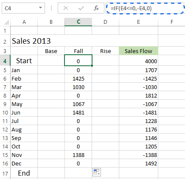Click the 'May' cell
This screenshot has width=185, height=179.
point(24,104)
